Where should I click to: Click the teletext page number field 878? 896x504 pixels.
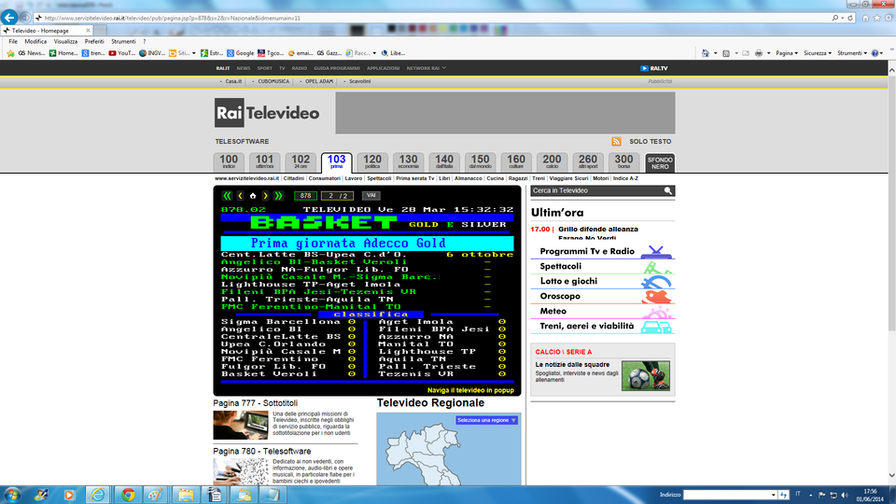coord(306,195)
